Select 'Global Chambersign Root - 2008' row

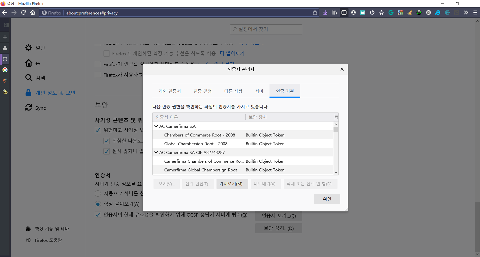click(243, 144)
